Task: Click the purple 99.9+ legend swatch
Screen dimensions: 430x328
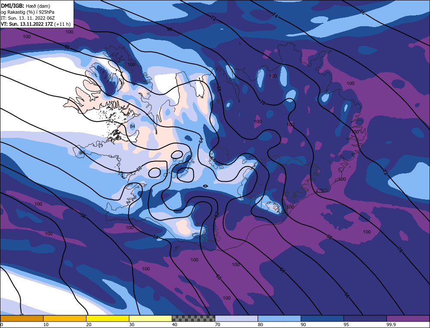Action: (408, 319)
